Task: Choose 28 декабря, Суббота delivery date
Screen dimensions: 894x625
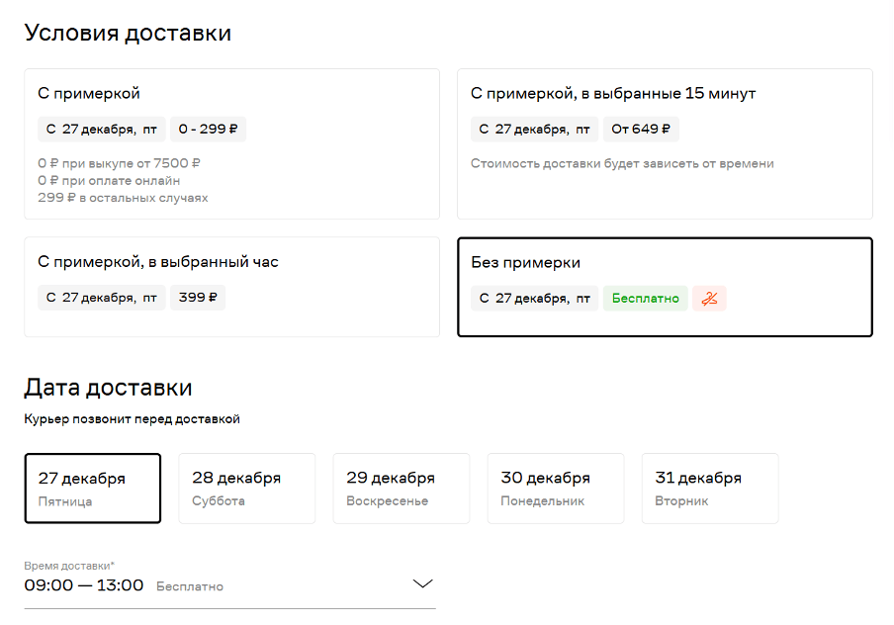Action: click(246, 489)
